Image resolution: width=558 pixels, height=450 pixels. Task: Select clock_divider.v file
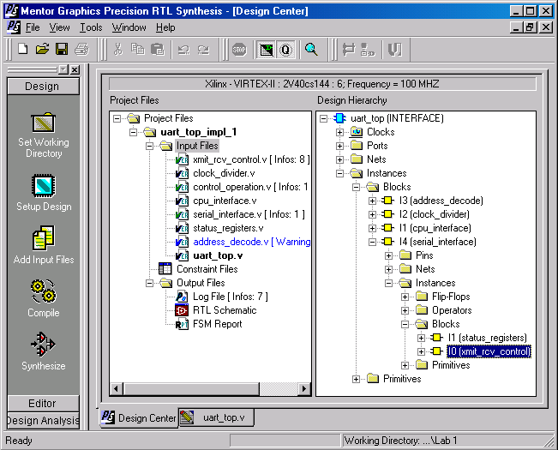[224, 173]
